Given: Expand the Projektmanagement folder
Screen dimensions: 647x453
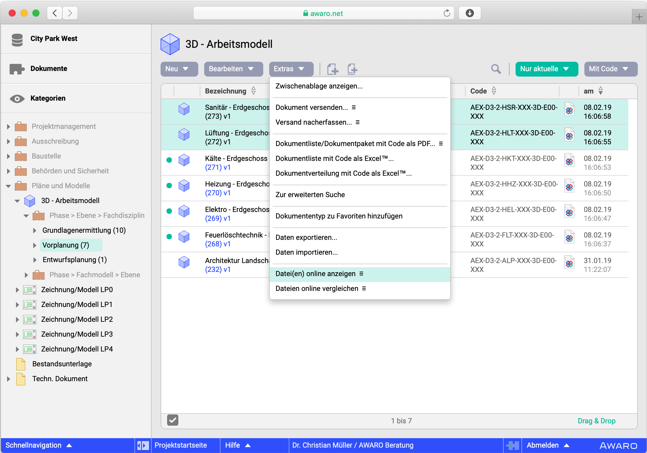Looking at the screenshot, I should point(8,127).
